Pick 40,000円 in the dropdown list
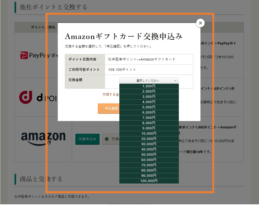The image size is (259, 205). point(149,149)
